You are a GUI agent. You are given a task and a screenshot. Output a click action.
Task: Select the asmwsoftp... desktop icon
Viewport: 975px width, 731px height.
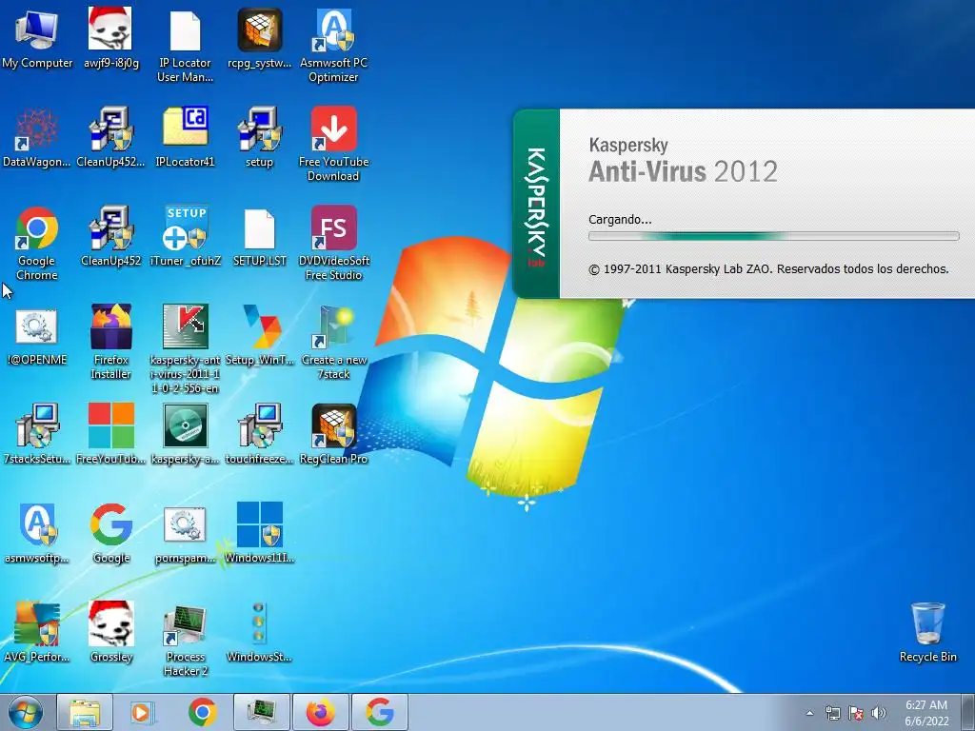[x=37, y=533]
